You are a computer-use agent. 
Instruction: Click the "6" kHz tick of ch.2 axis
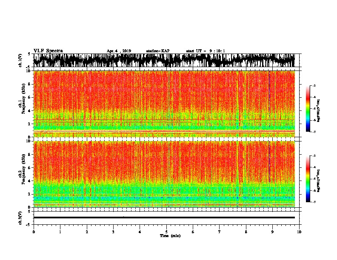pos(29,168)
